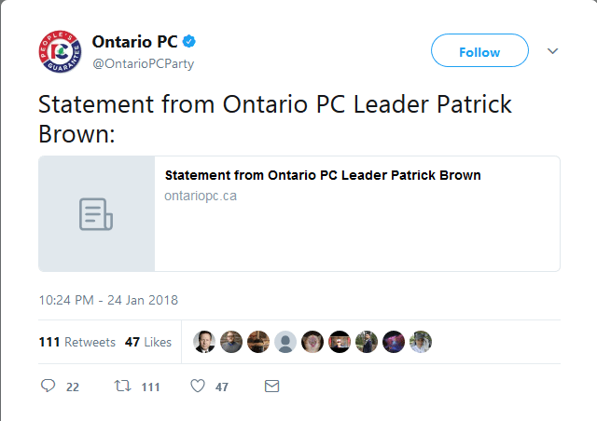Click the reply speech bubble icon
Image resolution: width=597 pixels, height=421 pixels.
click(49, 387)
